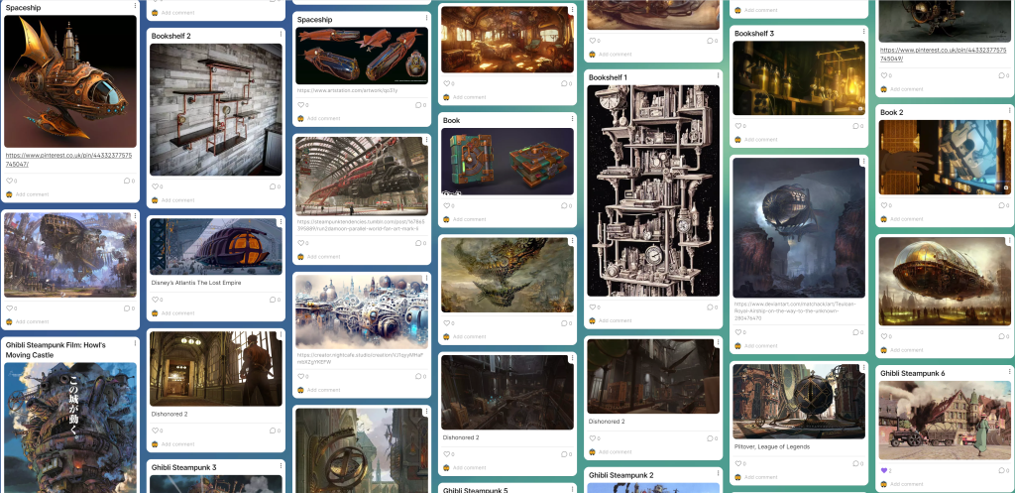Open the artstation.com artwork link
The width and height of the screenshot is (1015, 493).
click(x=347, y=90)
